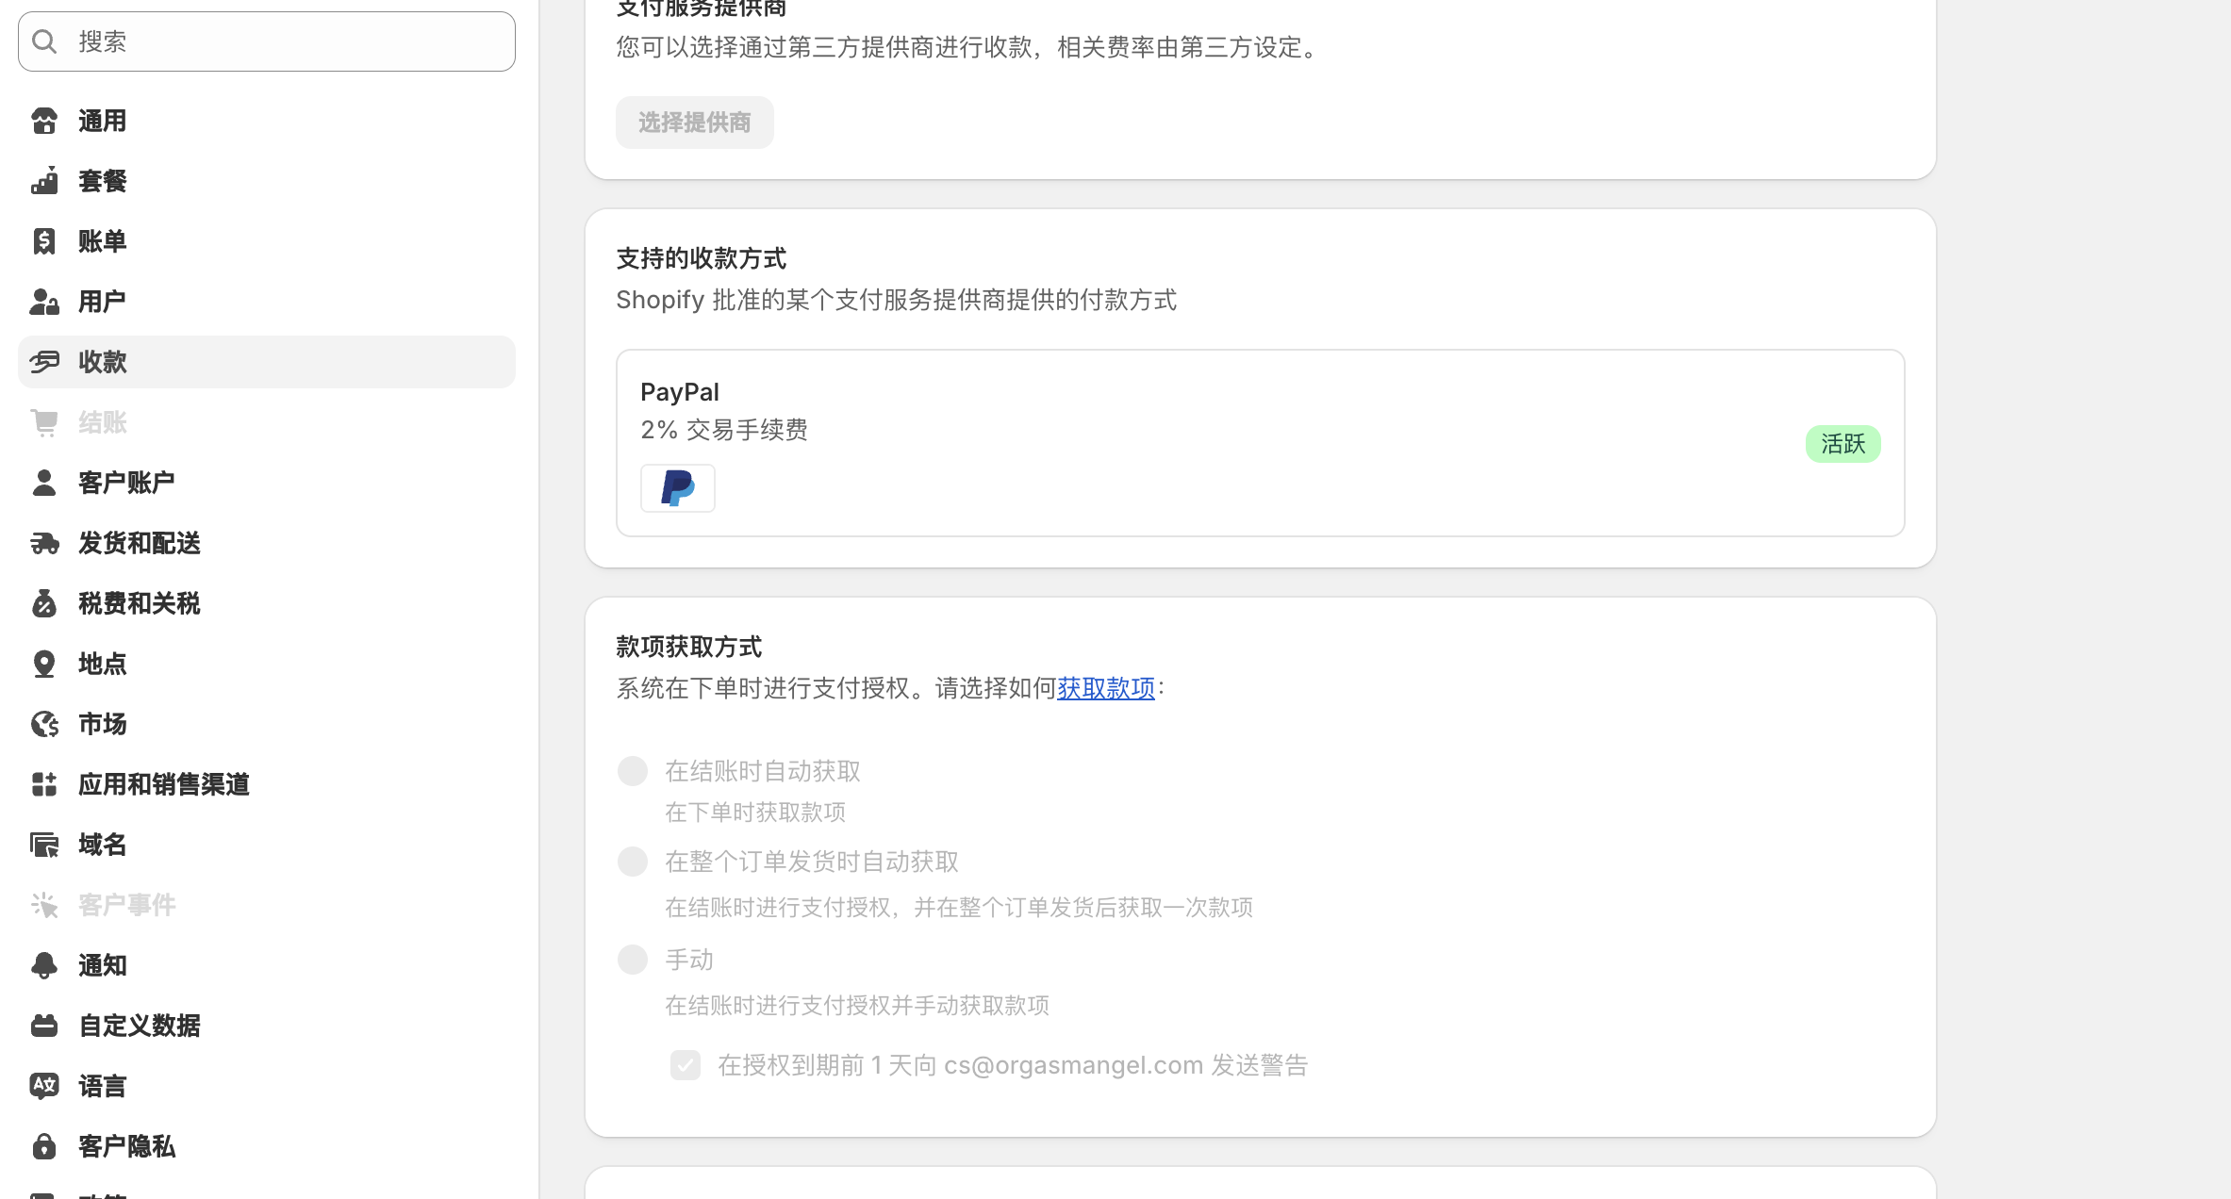Select 在结账时自动获取 radio option
The height and width of the screenshot is (1199, 2231).
pos(633,771)
